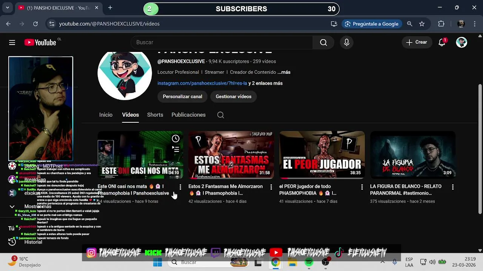Screen dimensions: 483x271
Task: Expand the Tú section chevron
Action: pyautogui.click(x=19, y=228)
